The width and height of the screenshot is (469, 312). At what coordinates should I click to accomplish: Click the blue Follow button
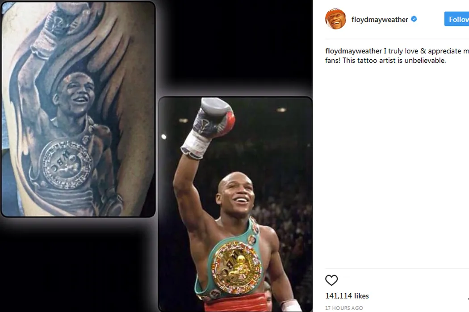[x=457, y=19]
